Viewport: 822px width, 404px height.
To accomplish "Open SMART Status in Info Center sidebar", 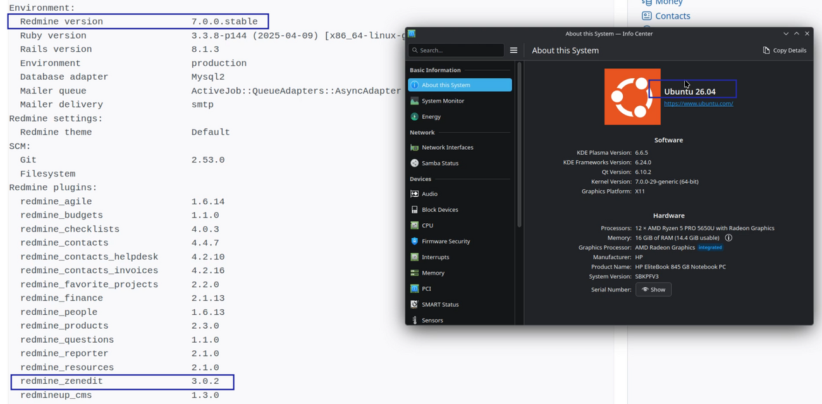I will click(460, 304).
